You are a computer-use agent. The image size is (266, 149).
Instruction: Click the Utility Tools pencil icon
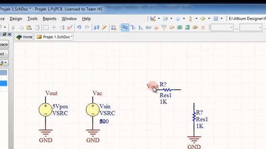(153, 19)
